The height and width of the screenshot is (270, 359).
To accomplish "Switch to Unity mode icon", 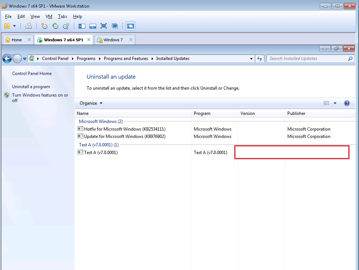I will click(x=115, y=26).
